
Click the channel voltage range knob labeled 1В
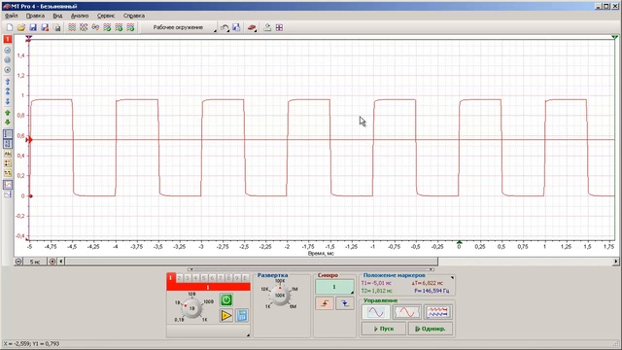pos(192,308)
